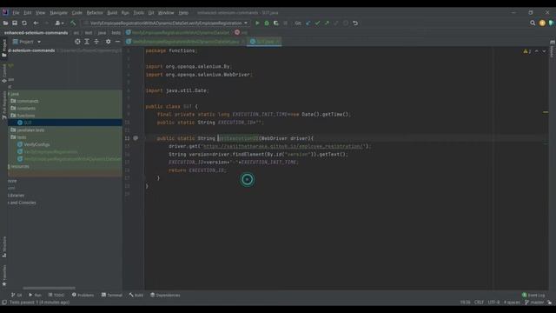The height and width of the screenshot is (313, 556).
Task: Click the Select Opened File target icon
Action: [77, 42]
